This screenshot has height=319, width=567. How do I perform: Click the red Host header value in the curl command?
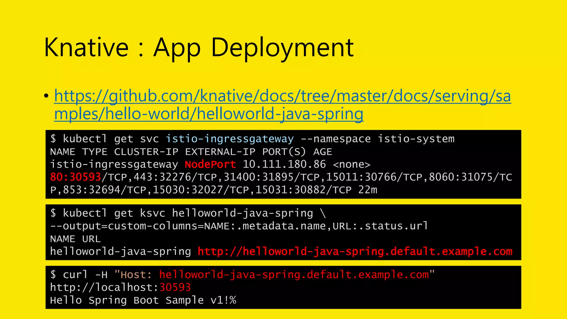click(294, 275)
